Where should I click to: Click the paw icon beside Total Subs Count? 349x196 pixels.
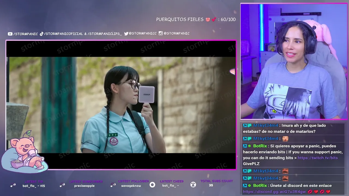pos(193,185)
